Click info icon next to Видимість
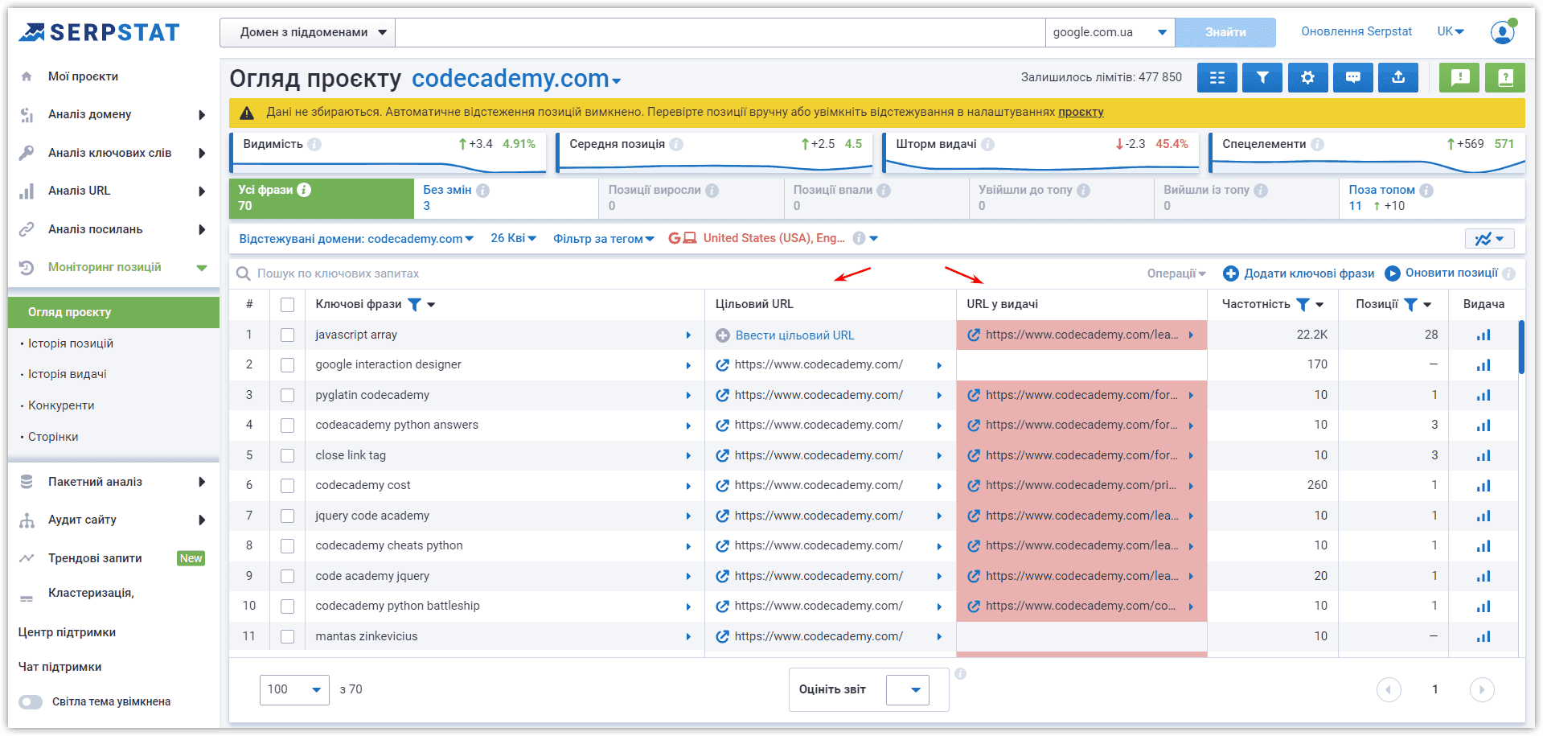The height and width of the screenshot is (736, 1543). coord(314,144)
